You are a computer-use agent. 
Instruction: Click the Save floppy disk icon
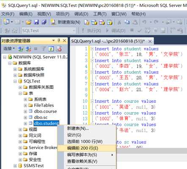(36, 22)
